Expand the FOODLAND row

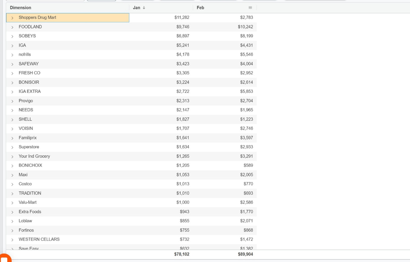[12, 27]
